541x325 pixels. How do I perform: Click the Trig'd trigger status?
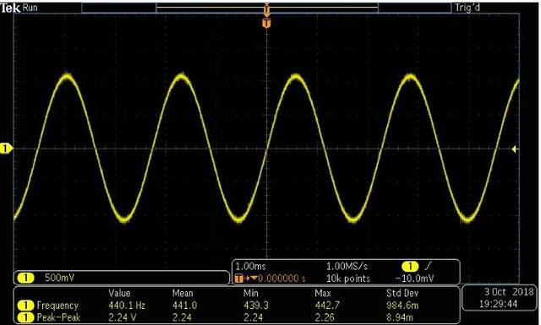coord(467,8)
